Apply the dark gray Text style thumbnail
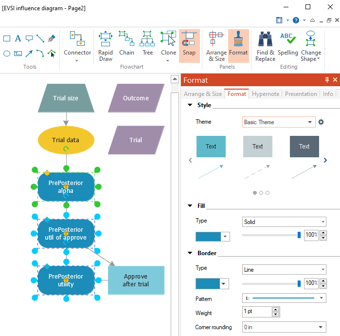 (304, 147)
